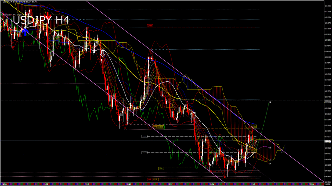Click forecast point label 2

270,164
